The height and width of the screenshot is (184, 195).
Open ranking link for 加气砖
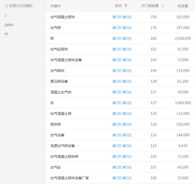(x=122, y=28)
